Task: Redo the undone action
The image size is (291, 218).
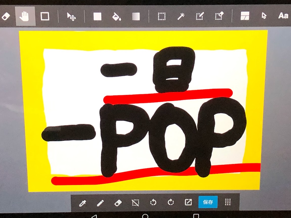Action: 171,202
